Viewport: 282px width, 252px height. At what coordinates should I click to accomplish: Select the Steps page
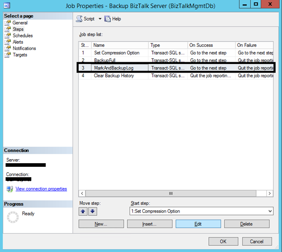click(18, 29)
